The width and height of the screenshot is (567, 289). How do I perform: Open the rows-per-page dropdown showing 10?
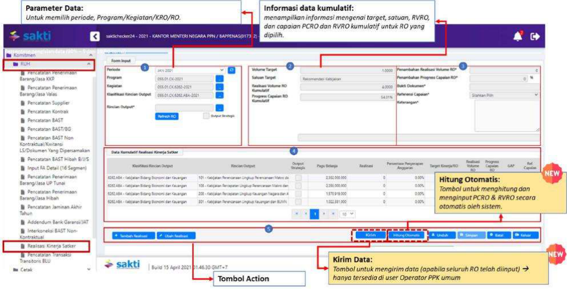(347, 215)
